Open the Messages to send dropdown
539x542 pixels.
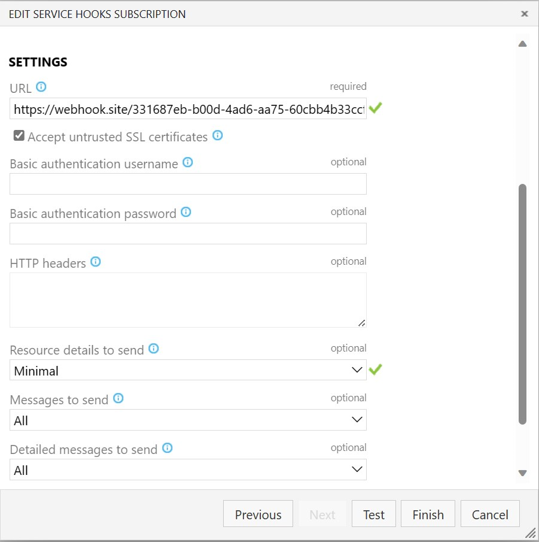(356, 420)
